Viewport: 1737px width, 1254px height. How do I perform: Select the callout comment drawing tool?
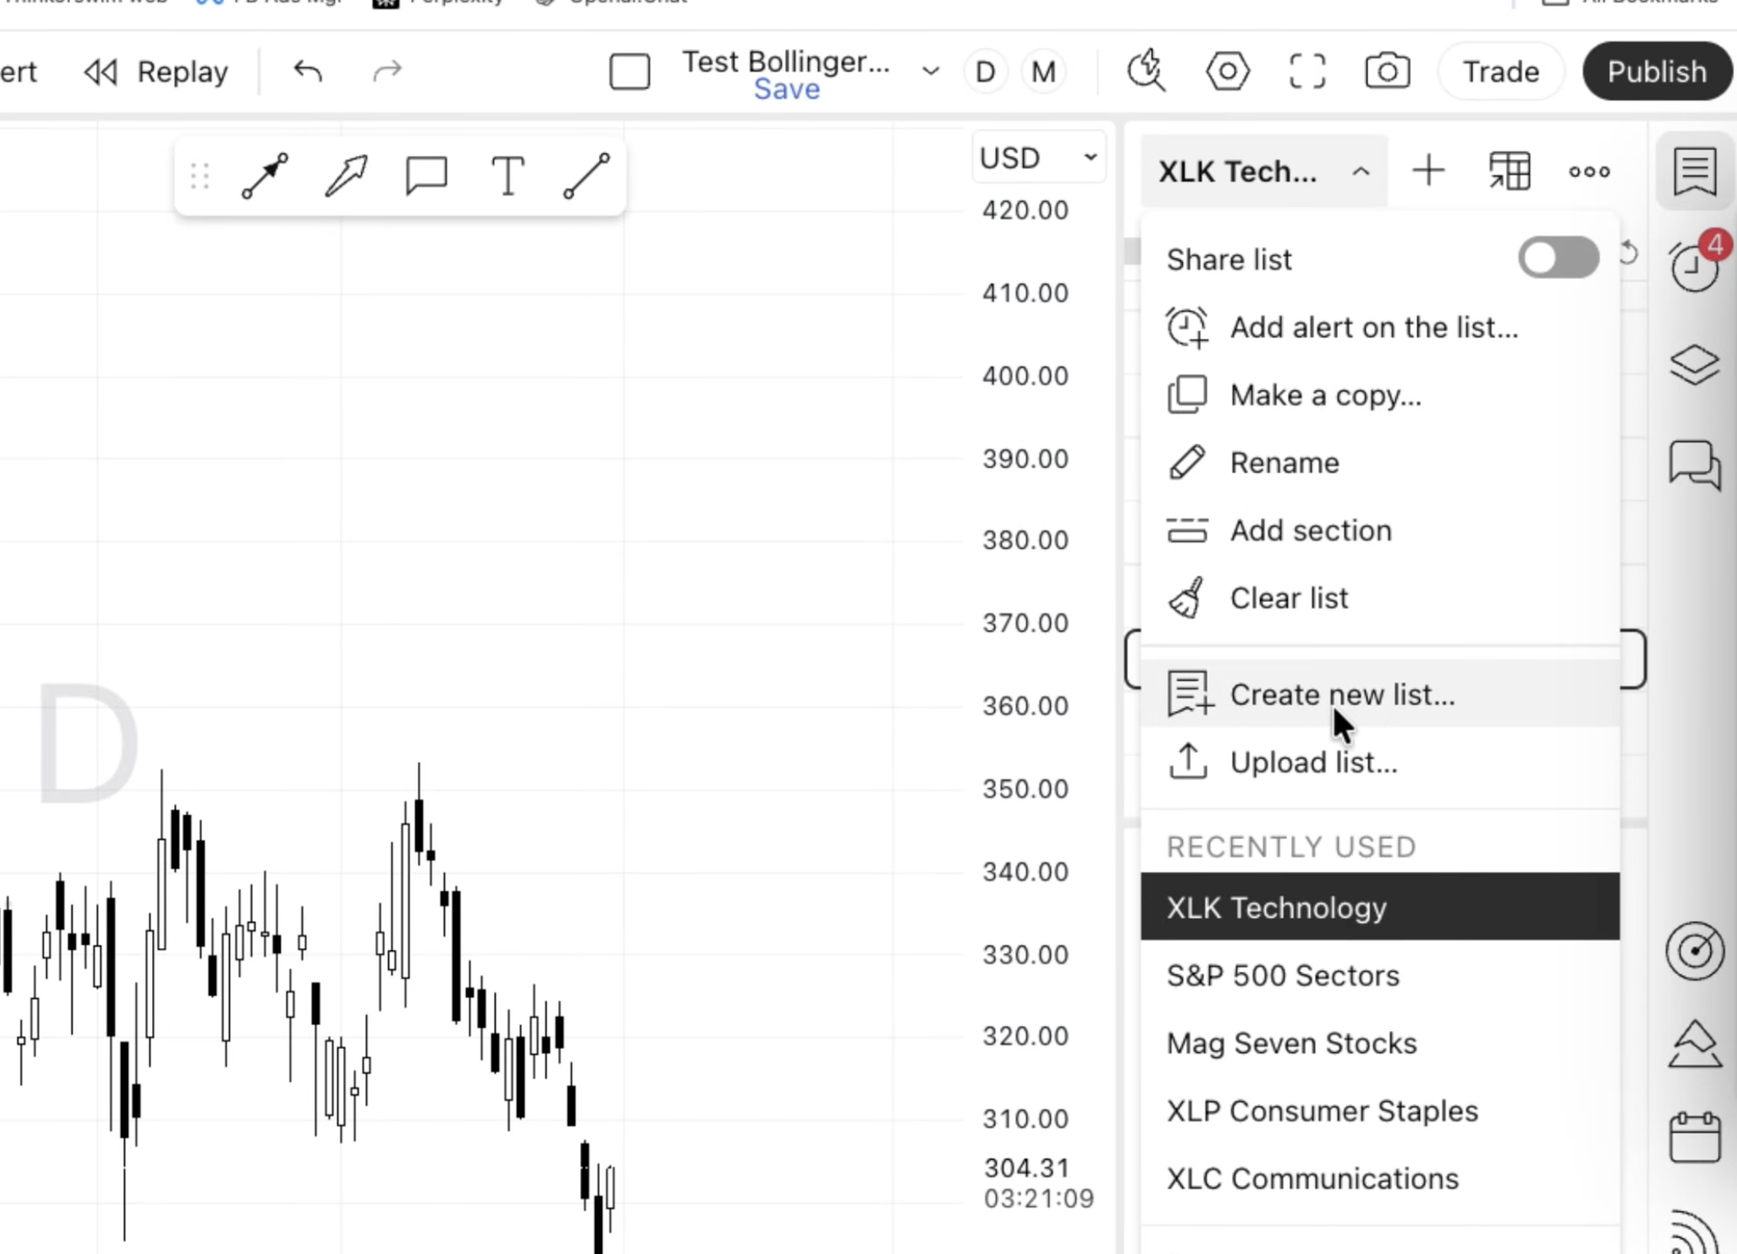(x=426, y=175)
